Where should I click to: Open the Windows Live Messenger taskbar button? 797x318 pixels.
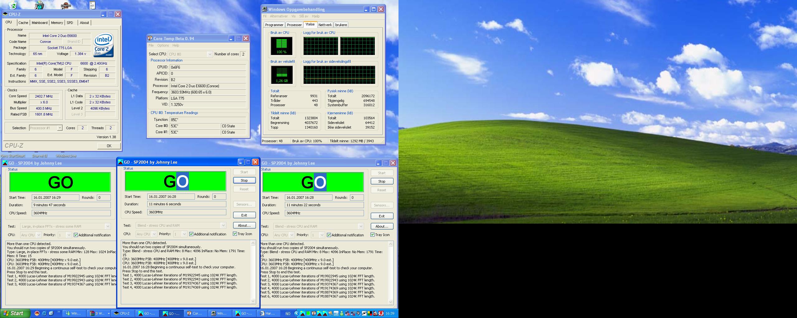pyautogui.click(x=74, y=314)
